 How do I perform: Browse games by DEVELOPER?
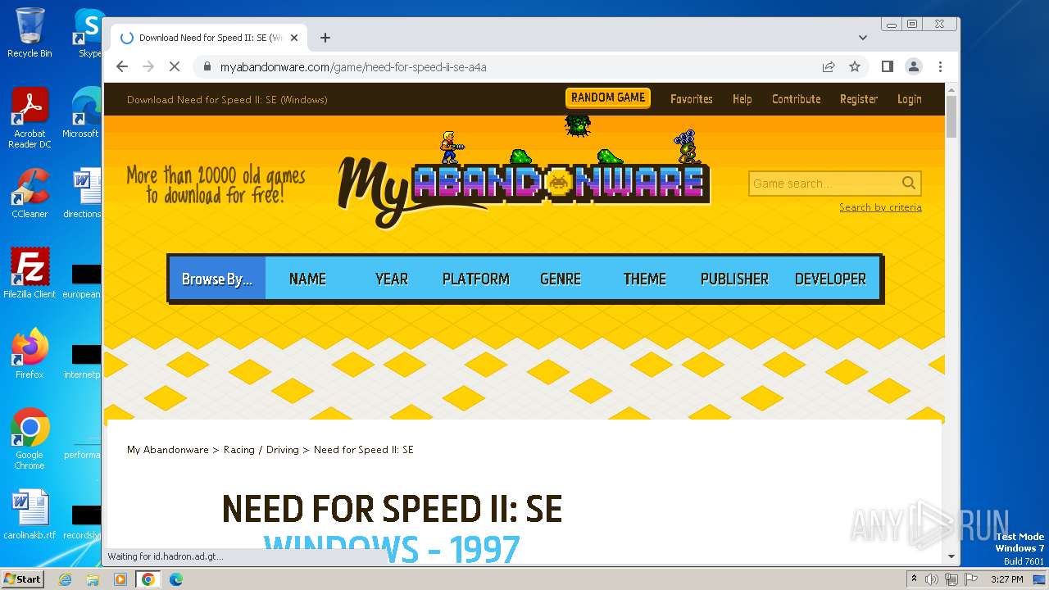click(x=830, y=279)
